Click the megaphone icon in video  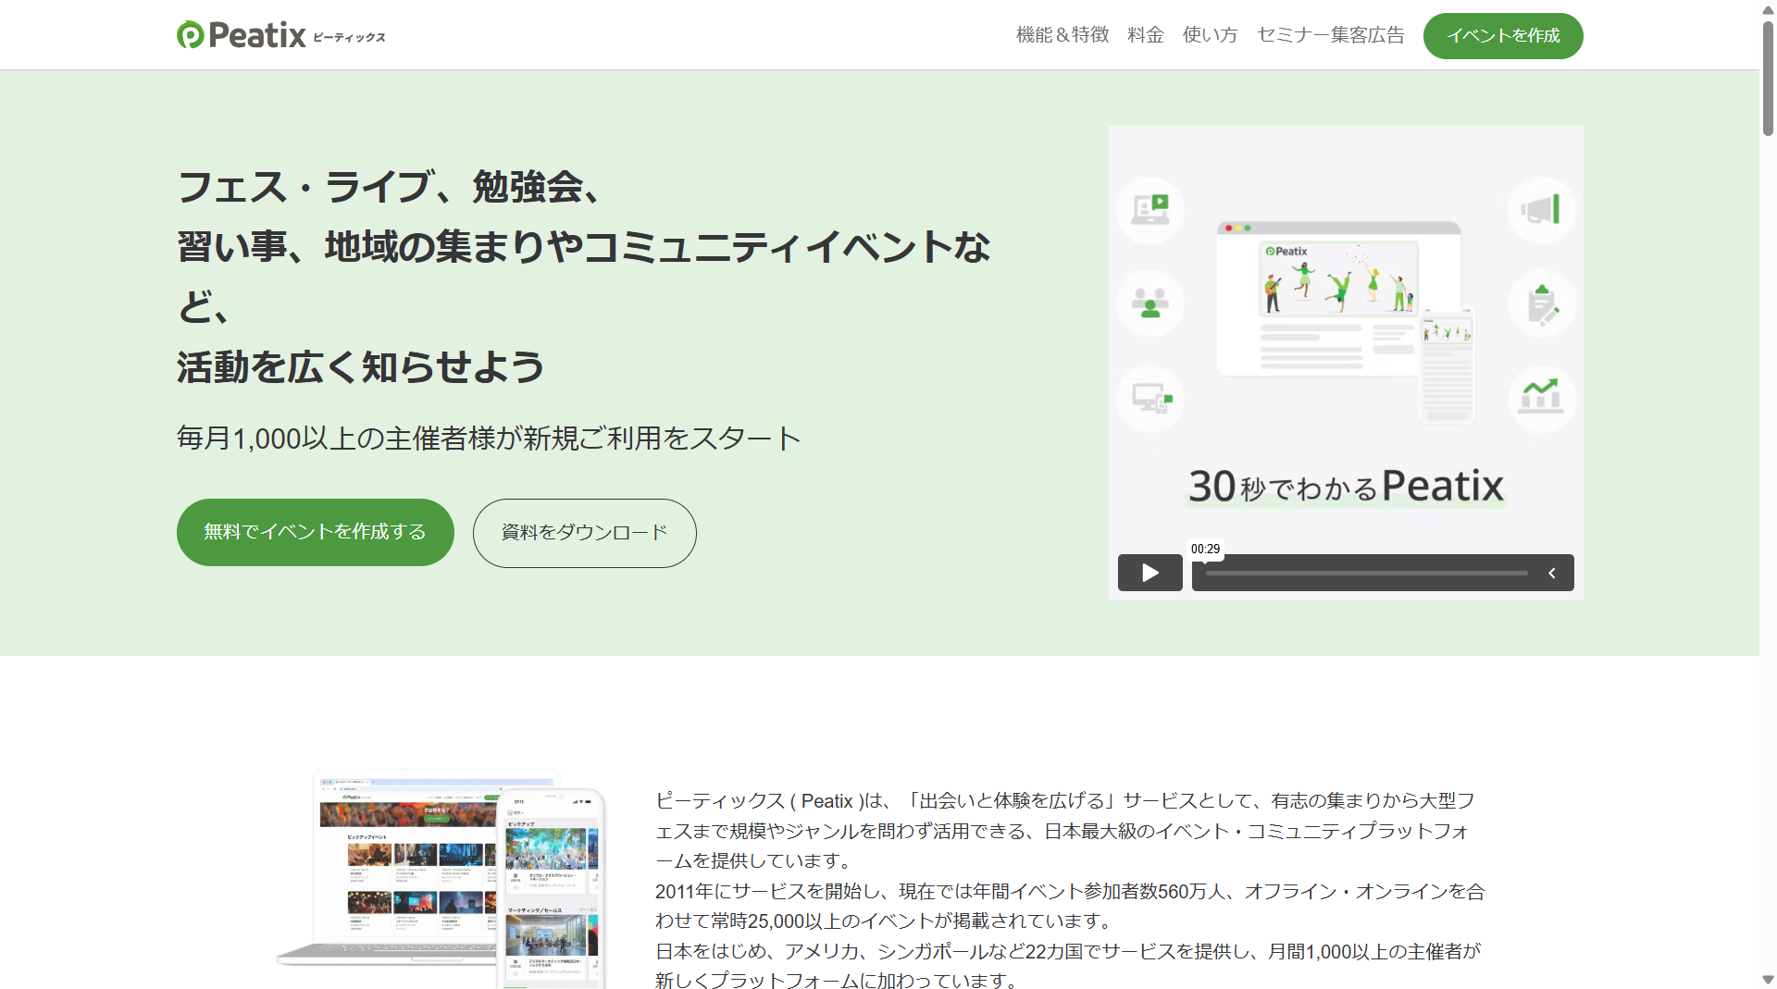point(1541,210)
